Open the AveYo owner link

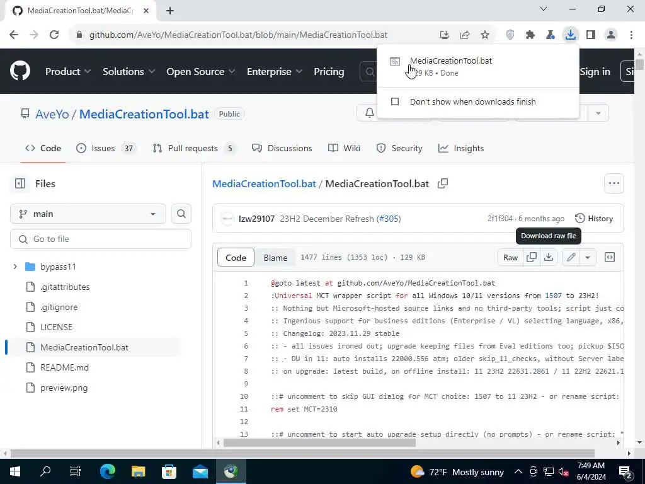(x=52, y=114)
